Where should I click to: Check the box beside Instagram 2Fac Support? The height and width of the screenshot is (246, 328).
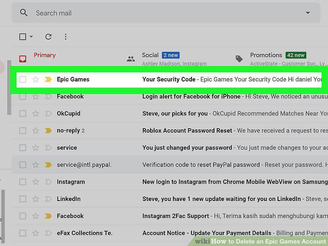click(x=23, y=216)
